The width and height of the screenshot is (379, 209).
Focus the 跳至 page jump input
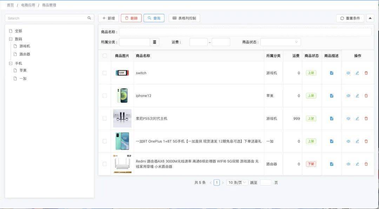[266, 183]
